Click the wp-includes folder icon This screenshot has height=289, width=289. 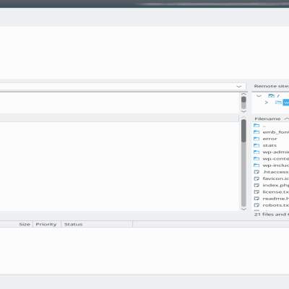coord(256,165)
